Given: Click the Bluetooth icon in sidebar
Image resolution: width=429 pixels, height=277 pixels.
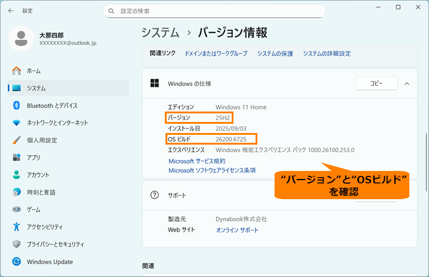Looking at the screenshot, I should pyautogui.click(x=17, y=105).
